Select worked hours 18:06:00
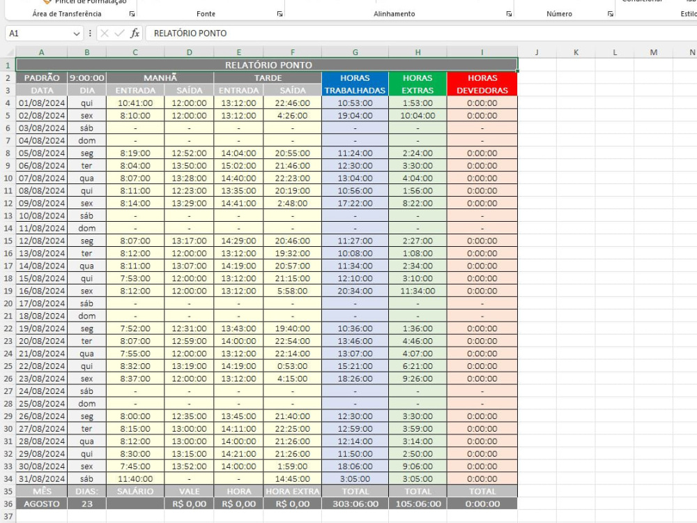The height and width of the screenshot is (523, 697). pos(355,466)
